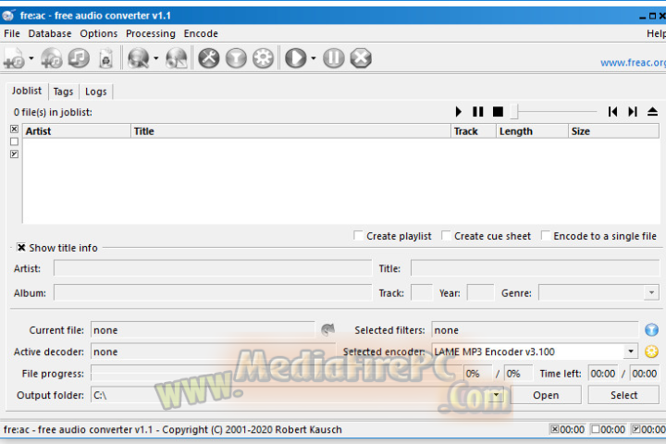This screenshot has width=666, height=444.
Task: Remove selected title toolbar icon
Action: tap(79, 58)
